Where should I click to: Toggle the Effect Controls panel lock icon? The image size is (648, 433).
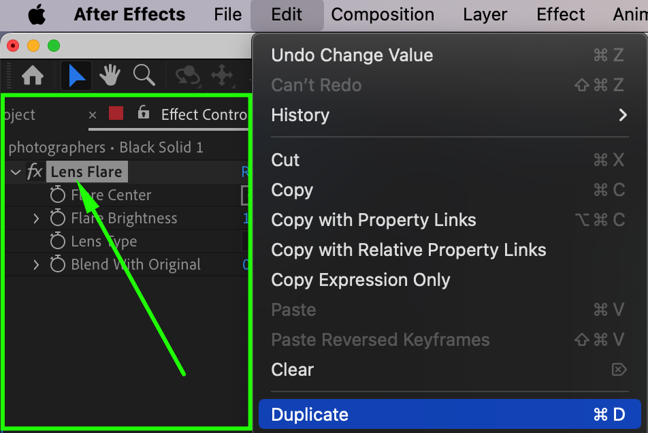143,113
